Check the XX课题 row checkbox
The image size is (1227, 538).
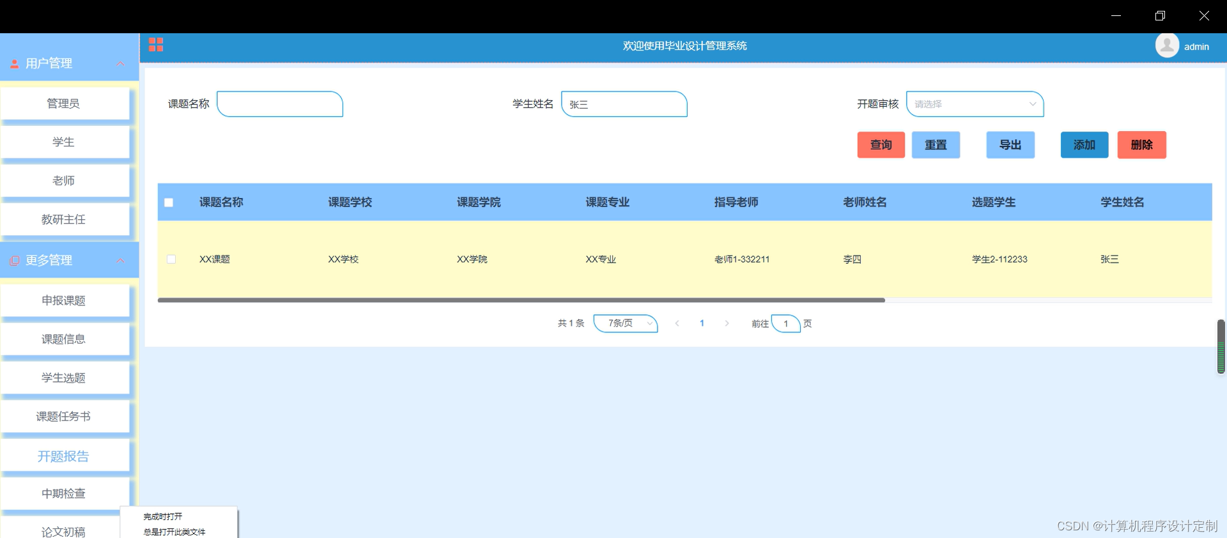(171, 259)
